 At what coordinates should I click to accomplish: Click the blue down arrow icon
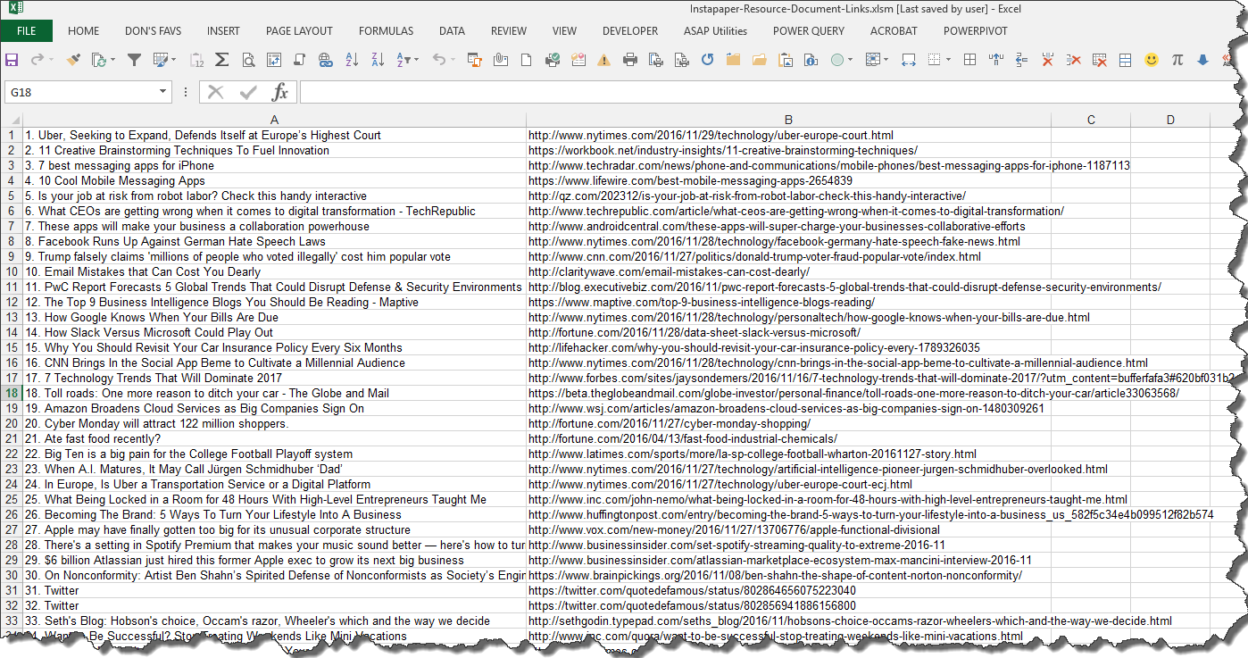point(1202,60)
